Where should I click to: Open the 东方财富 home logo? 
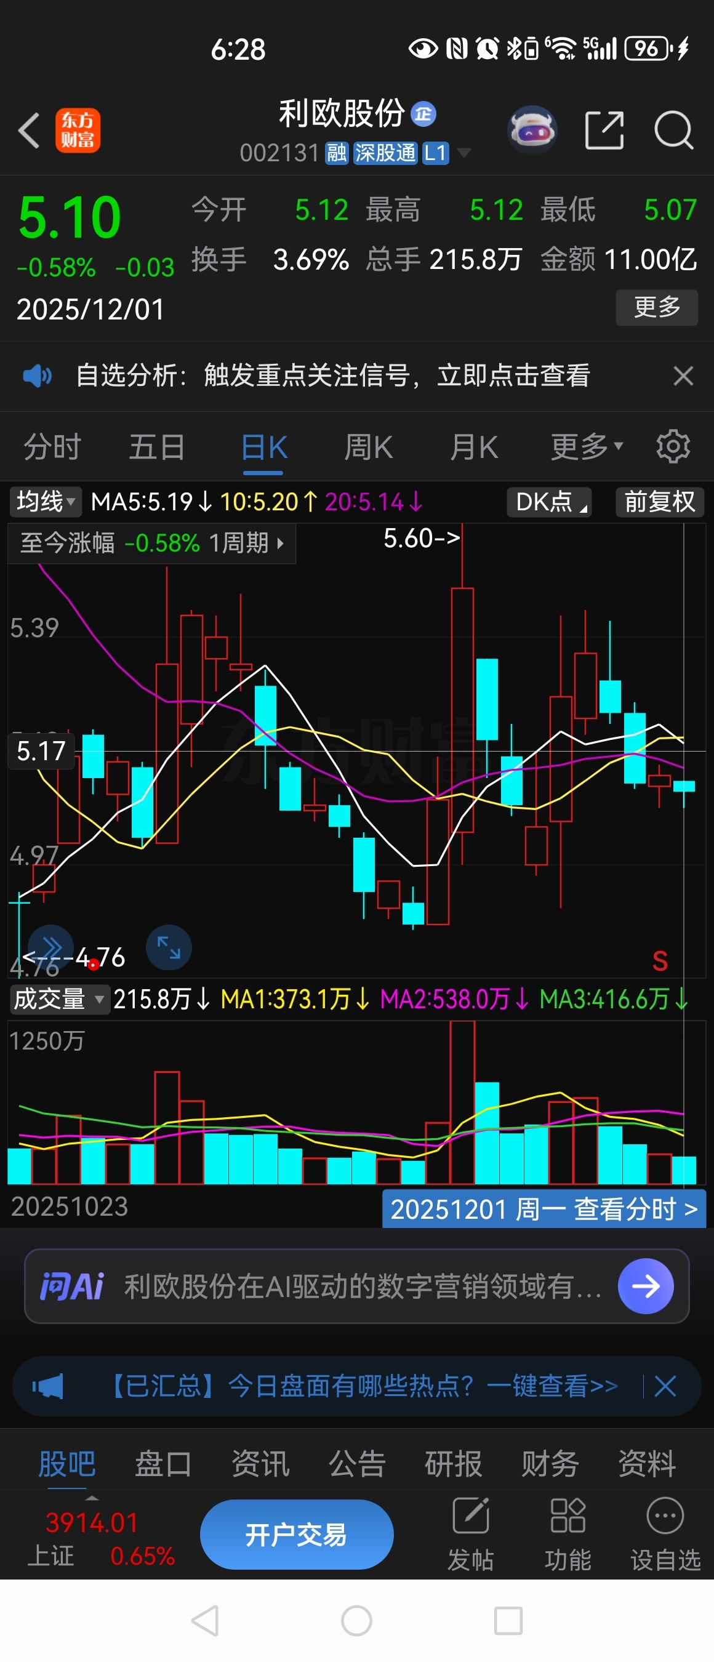point(78,130)
